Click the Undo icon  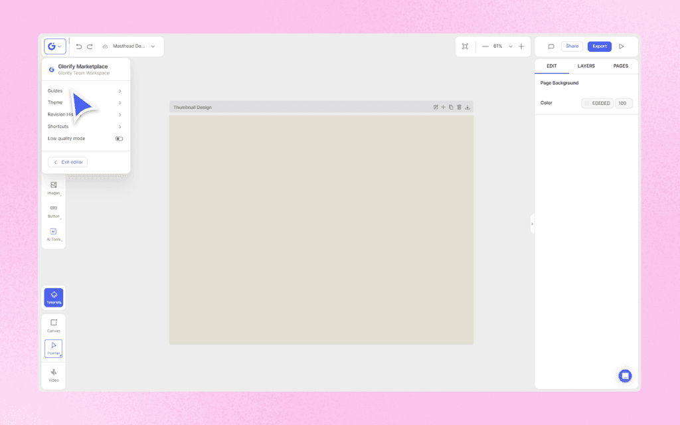[78, 46]
